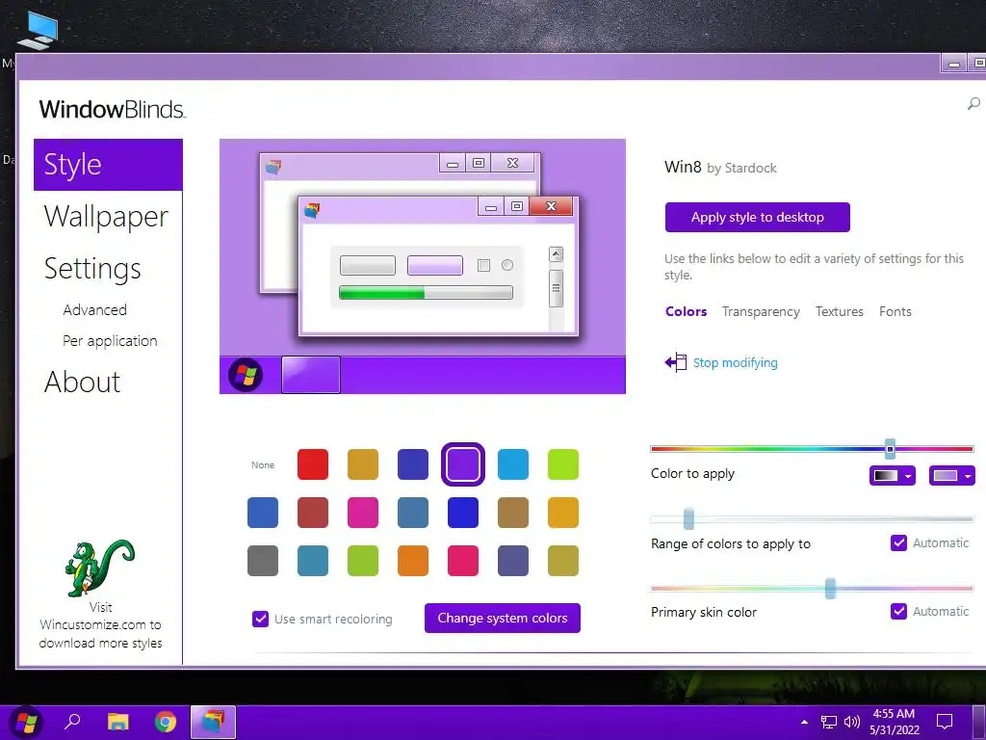The image size is (986, 740).
Task: Pick the orange swatch in bottom row
Action: pos(412,560)
